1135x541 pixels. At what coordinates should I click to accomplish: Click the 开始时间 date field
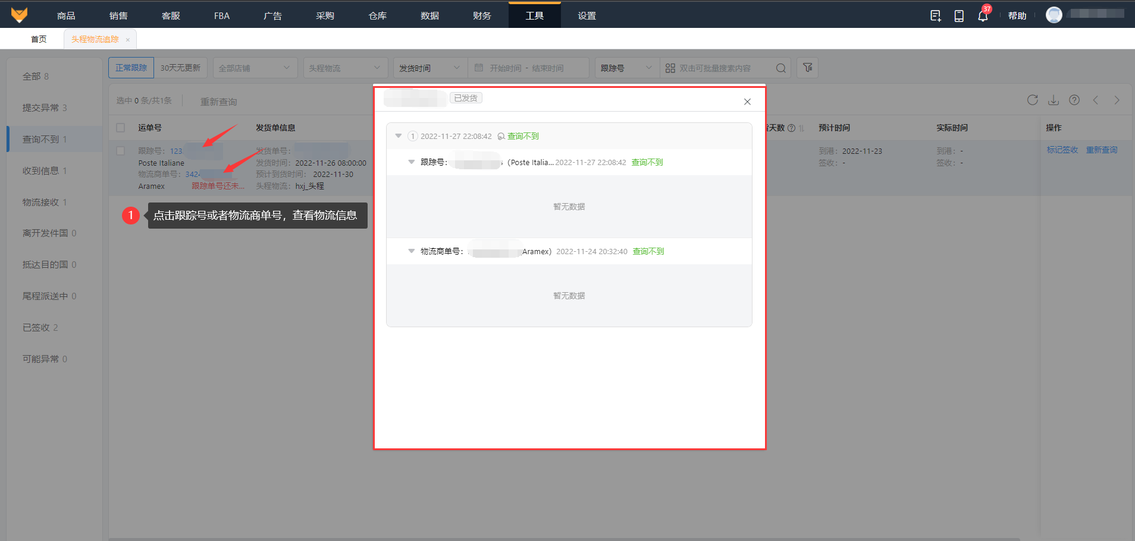(506, 68)
